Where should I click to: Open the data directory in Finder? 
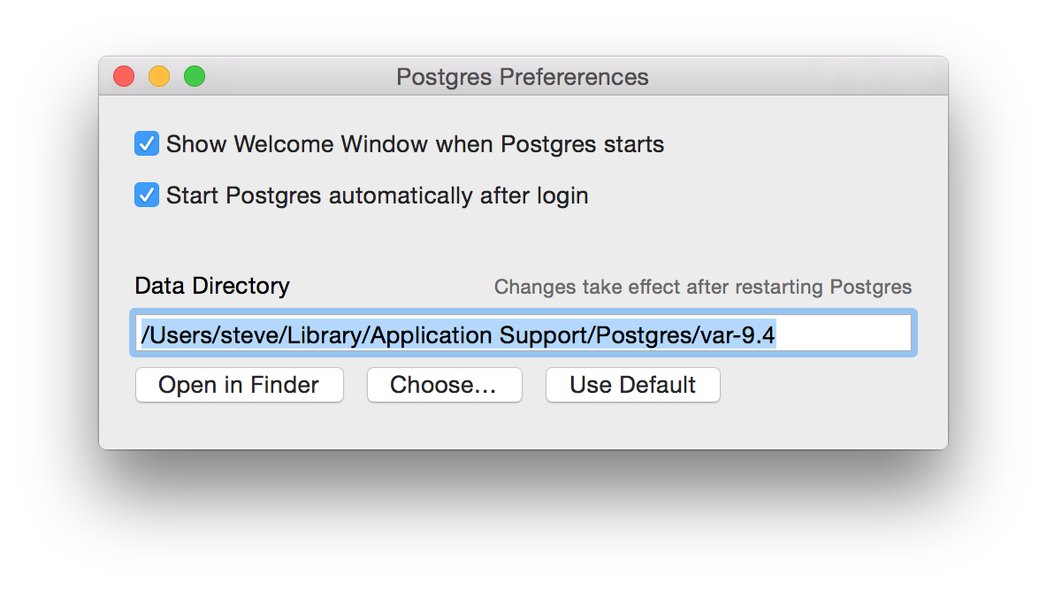tap(239, 385)
